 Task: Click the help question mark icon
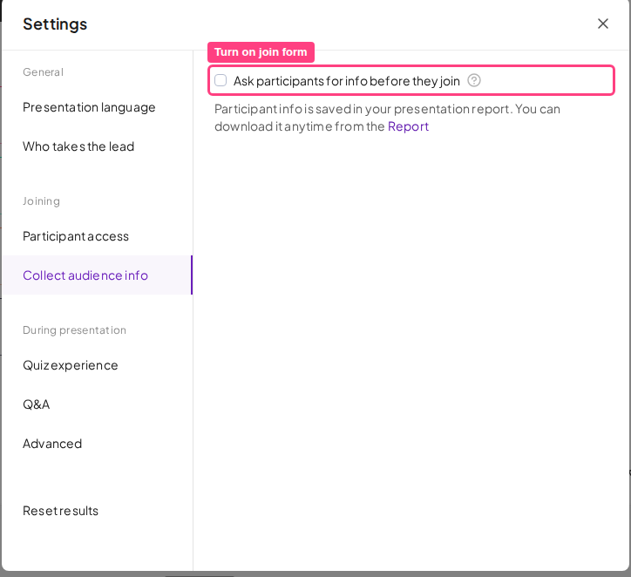(x=473, y=80)
